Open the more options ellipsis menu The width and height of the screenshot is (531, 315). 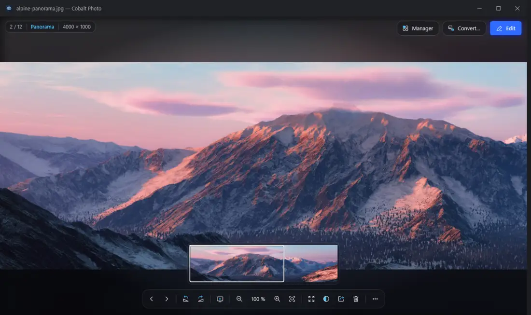pos(375,299)
